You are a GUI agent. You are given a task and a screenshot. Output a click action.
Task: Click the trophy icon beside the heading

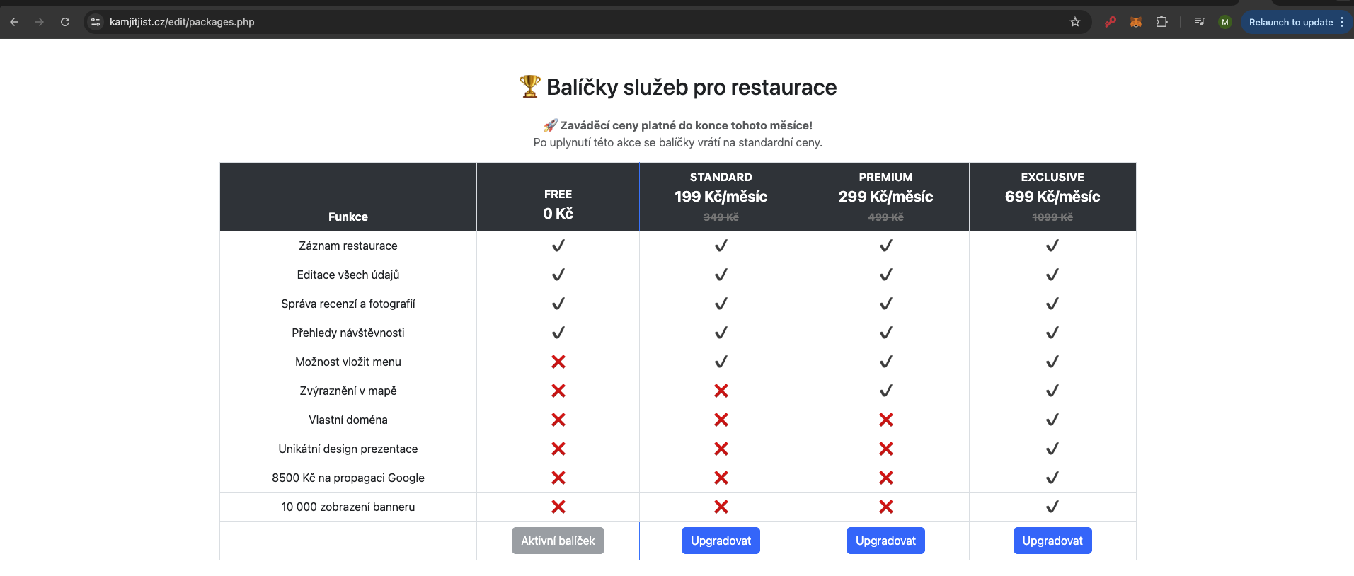pyautogui.click(x=529, y=86)
